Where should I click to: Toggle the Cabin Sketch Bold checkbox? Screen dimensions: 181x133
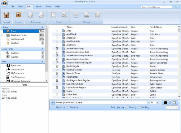point(57,84)
